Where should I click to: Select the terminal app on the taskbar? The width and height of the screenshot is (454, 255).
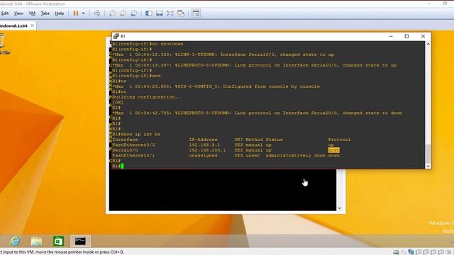80,241
